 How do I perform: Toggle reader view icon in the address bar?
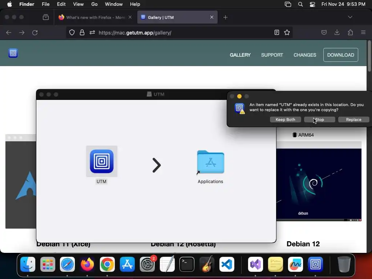click(x=276, y=32)
